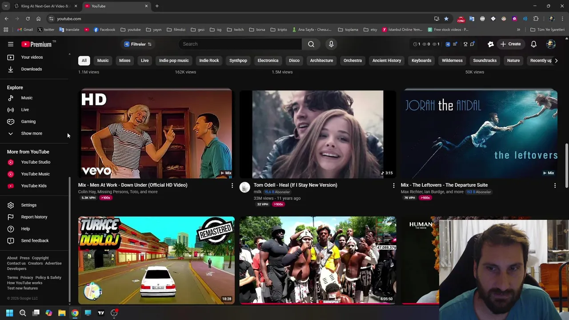Viewport: 569px width, 320px height.
Task: Open the Copilot taskbar icon
Action: tap(49, 313)
